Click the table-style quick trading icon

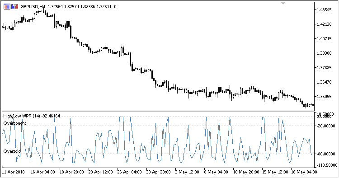point(7,7)
